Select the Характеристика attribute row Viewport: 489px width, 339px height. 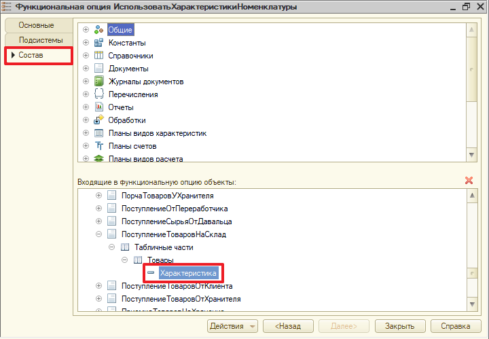pos(188,273)
